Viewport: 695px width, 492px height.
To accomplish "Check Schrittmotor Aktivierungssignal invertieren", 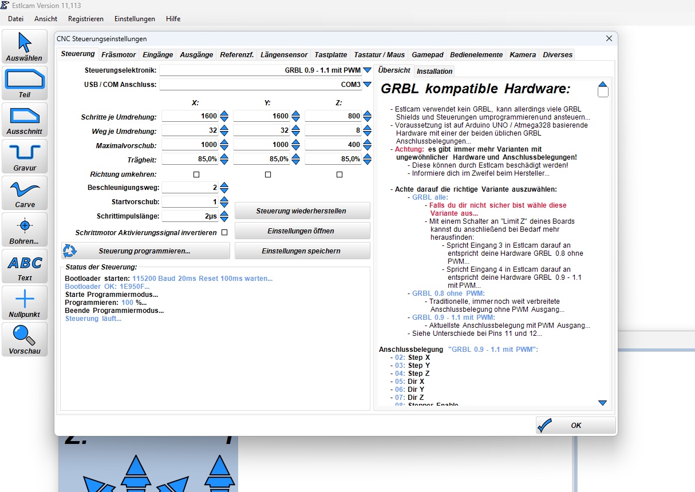I will 224,232.
